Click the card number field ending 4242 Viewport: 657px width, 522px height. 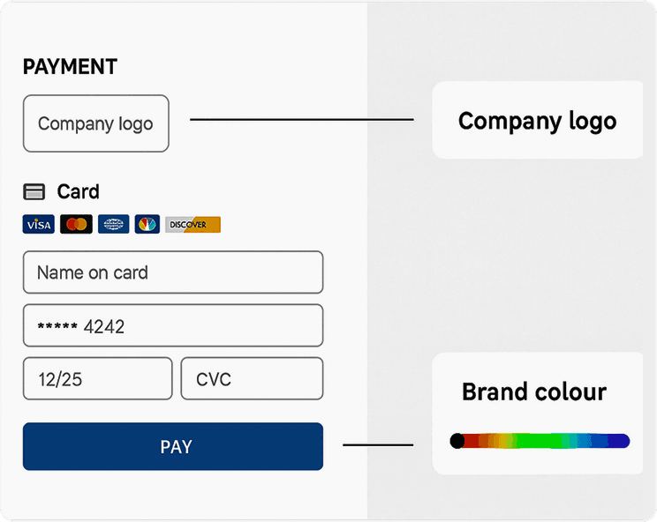click(173, 326)
